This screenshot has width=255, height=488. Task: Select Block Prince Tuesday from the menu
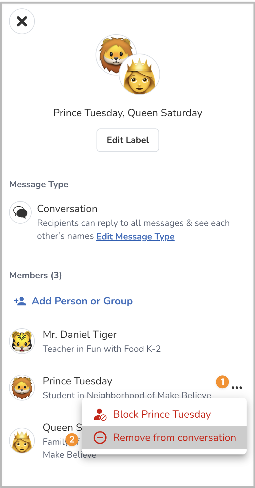point(162,414)
